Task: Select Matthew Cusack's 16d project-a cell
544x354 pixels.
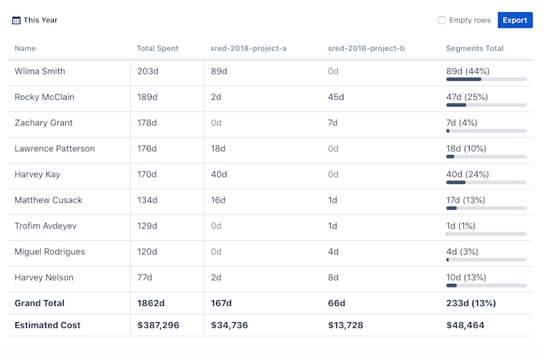Action: point(218,200)
